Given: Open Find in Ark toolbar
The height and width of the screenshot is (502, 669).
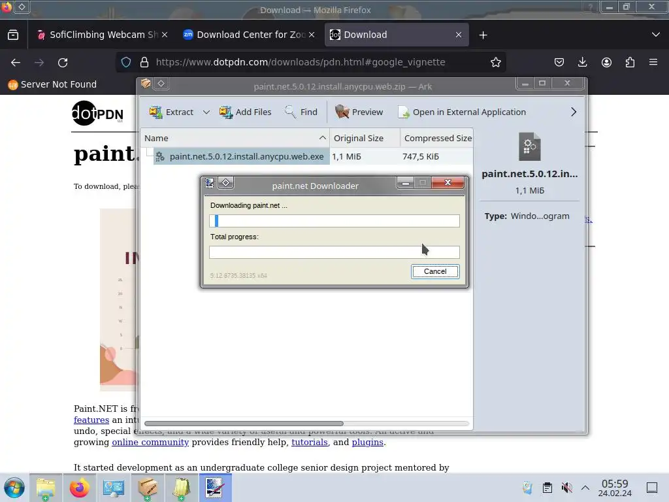Looking at the screenshot, I should click(x=301, y=112).
